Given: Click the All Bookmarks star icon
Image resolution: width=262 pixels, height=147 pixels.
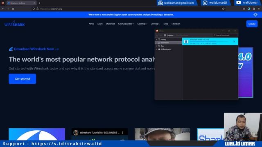Looking at the screenshot, I should pyautogui.click(x=159, y=49).
